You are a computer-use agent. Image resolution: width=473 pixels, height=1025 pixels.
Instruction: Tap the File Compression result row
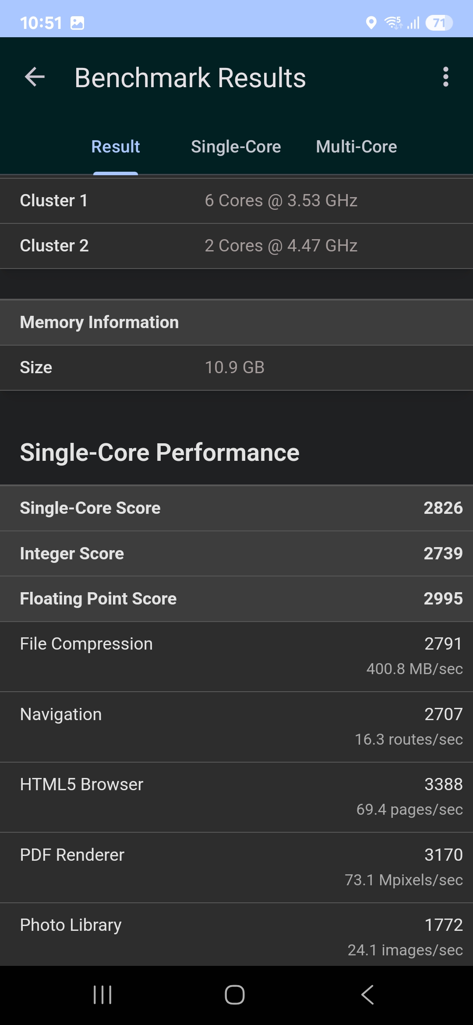tap(236, 657)
